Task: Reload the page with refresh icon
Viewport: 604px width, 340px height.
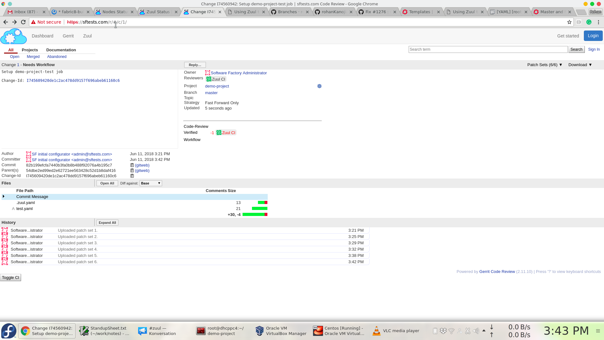Action: (x=23, y=22)
